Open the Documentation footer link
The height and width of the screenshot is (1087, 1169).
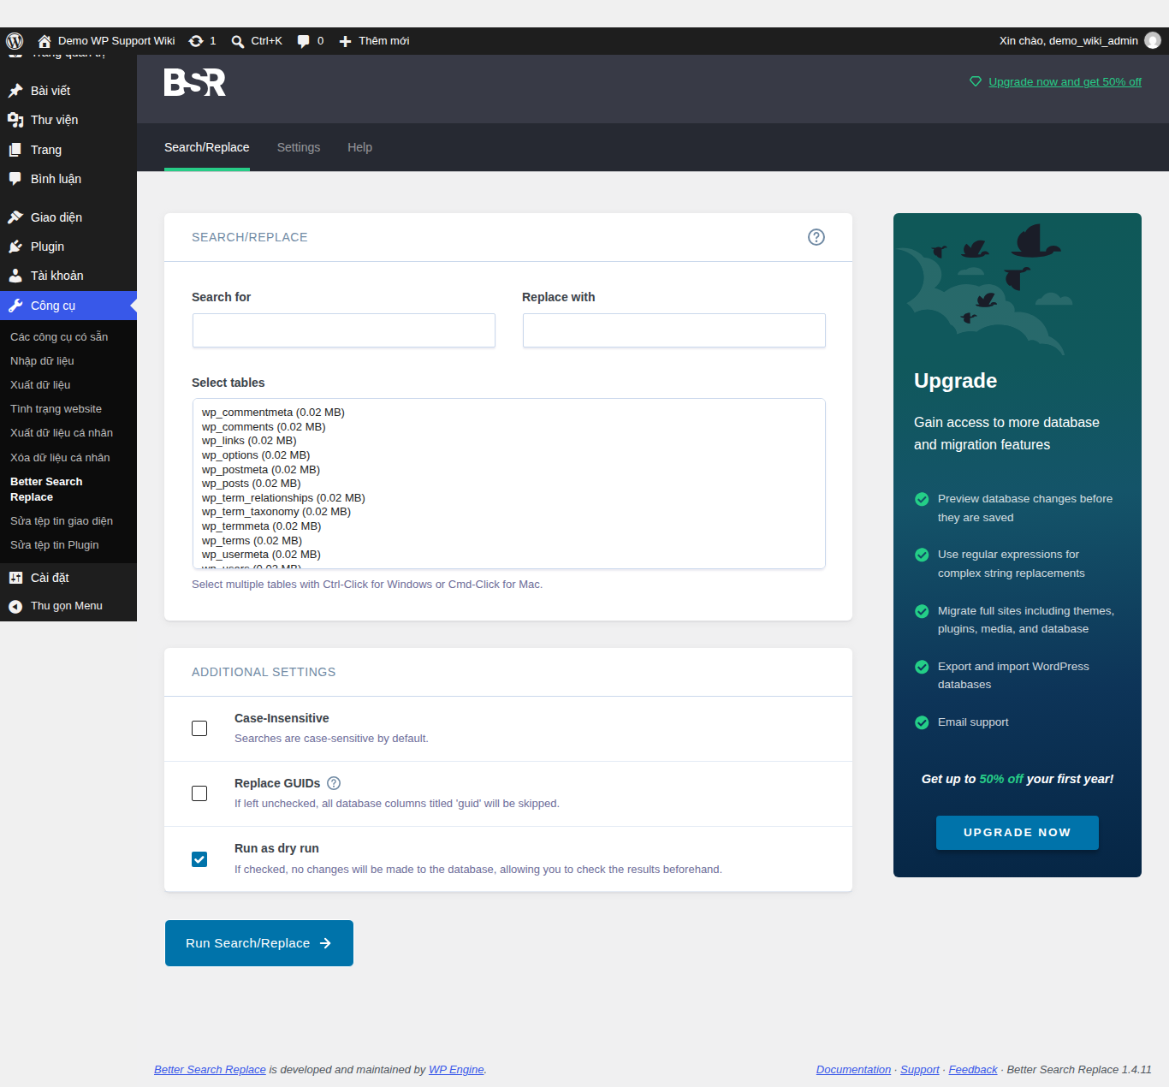coord(853,1070)
